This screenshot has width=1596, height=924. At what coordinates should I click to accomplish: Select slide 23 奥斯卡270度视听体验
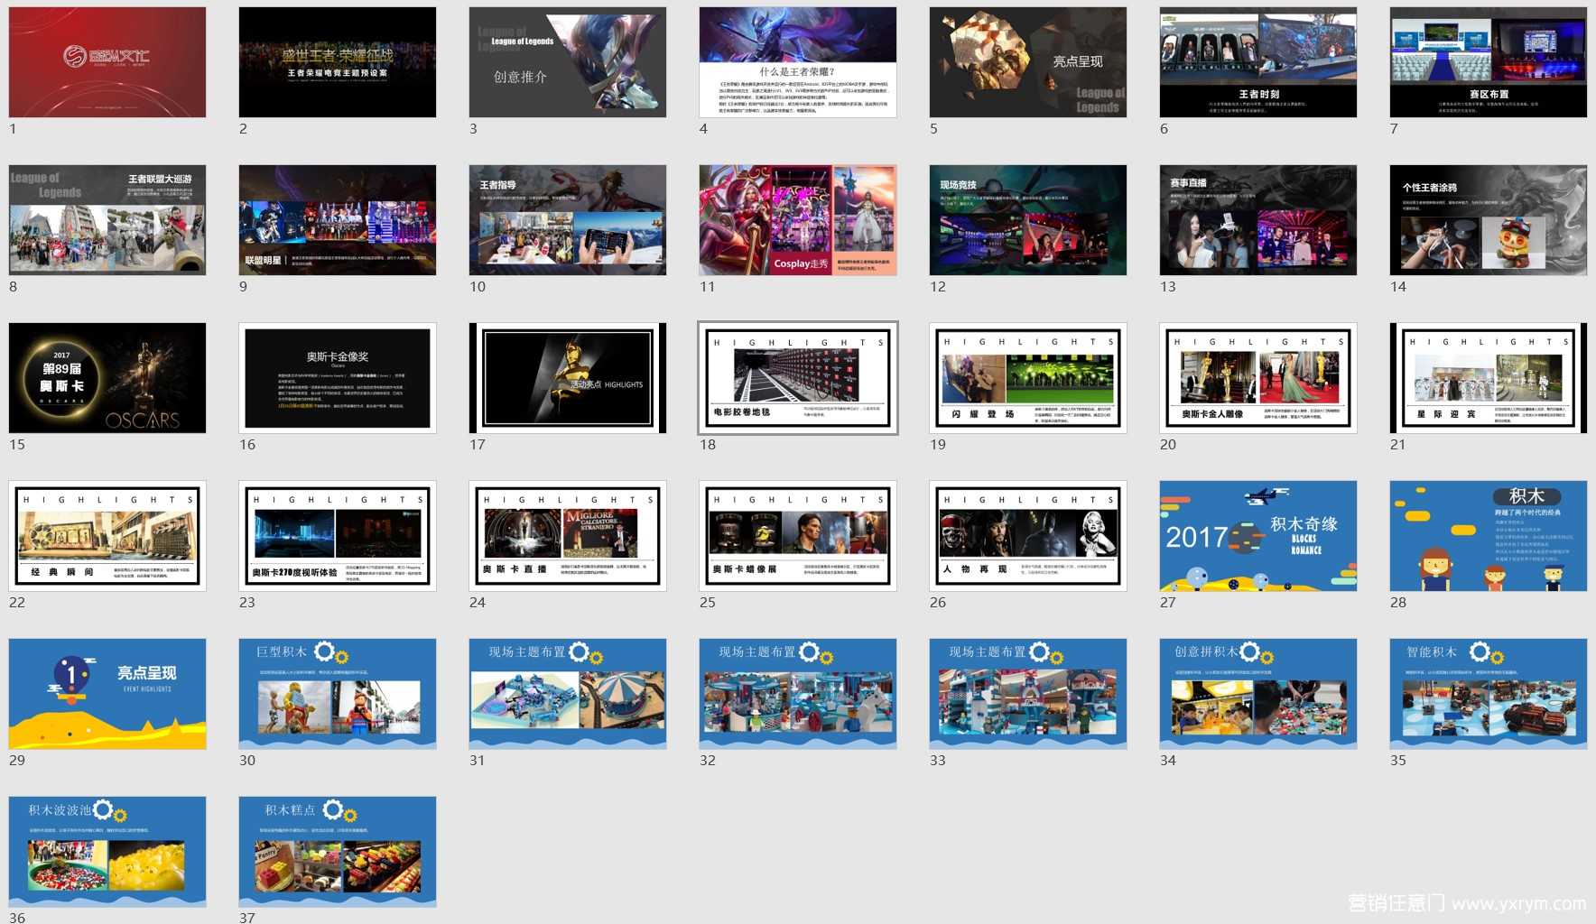click(338, 536)
